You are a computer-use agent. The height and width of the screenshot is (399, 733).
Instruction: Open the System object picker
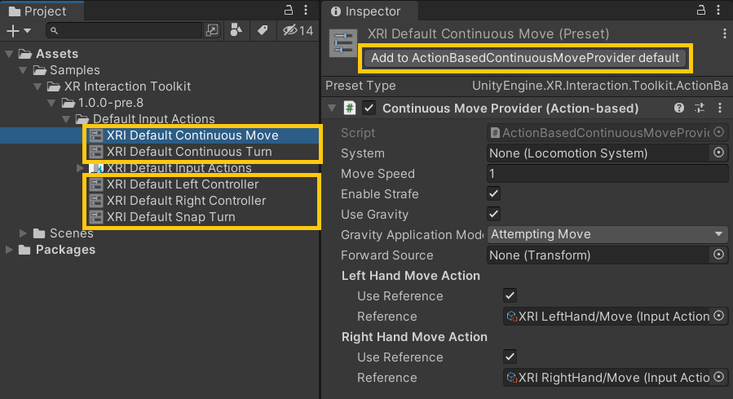[x=719, y=153]
